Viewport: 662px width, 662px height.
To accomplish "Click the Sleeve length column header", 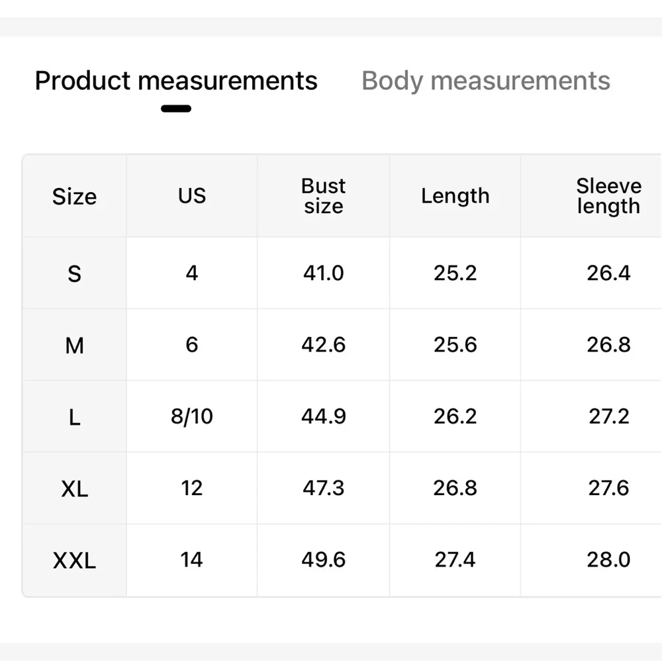I will click(x=609, y=196).
